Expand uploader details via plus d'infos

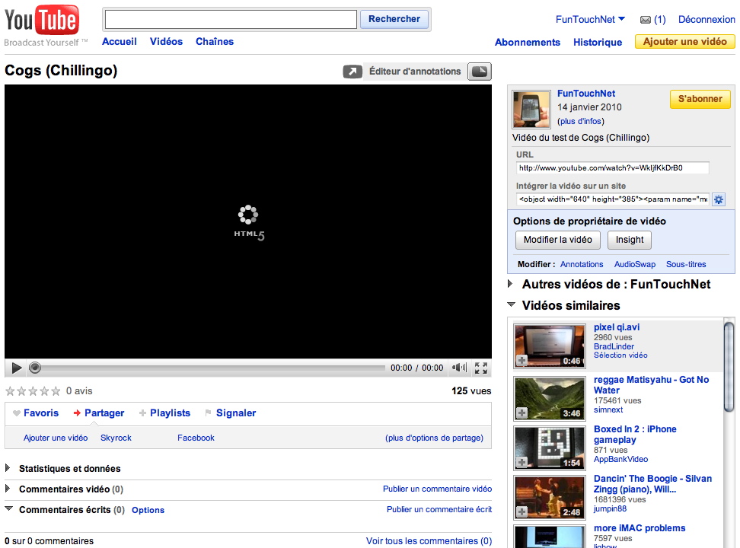click(x=580, y=121)
